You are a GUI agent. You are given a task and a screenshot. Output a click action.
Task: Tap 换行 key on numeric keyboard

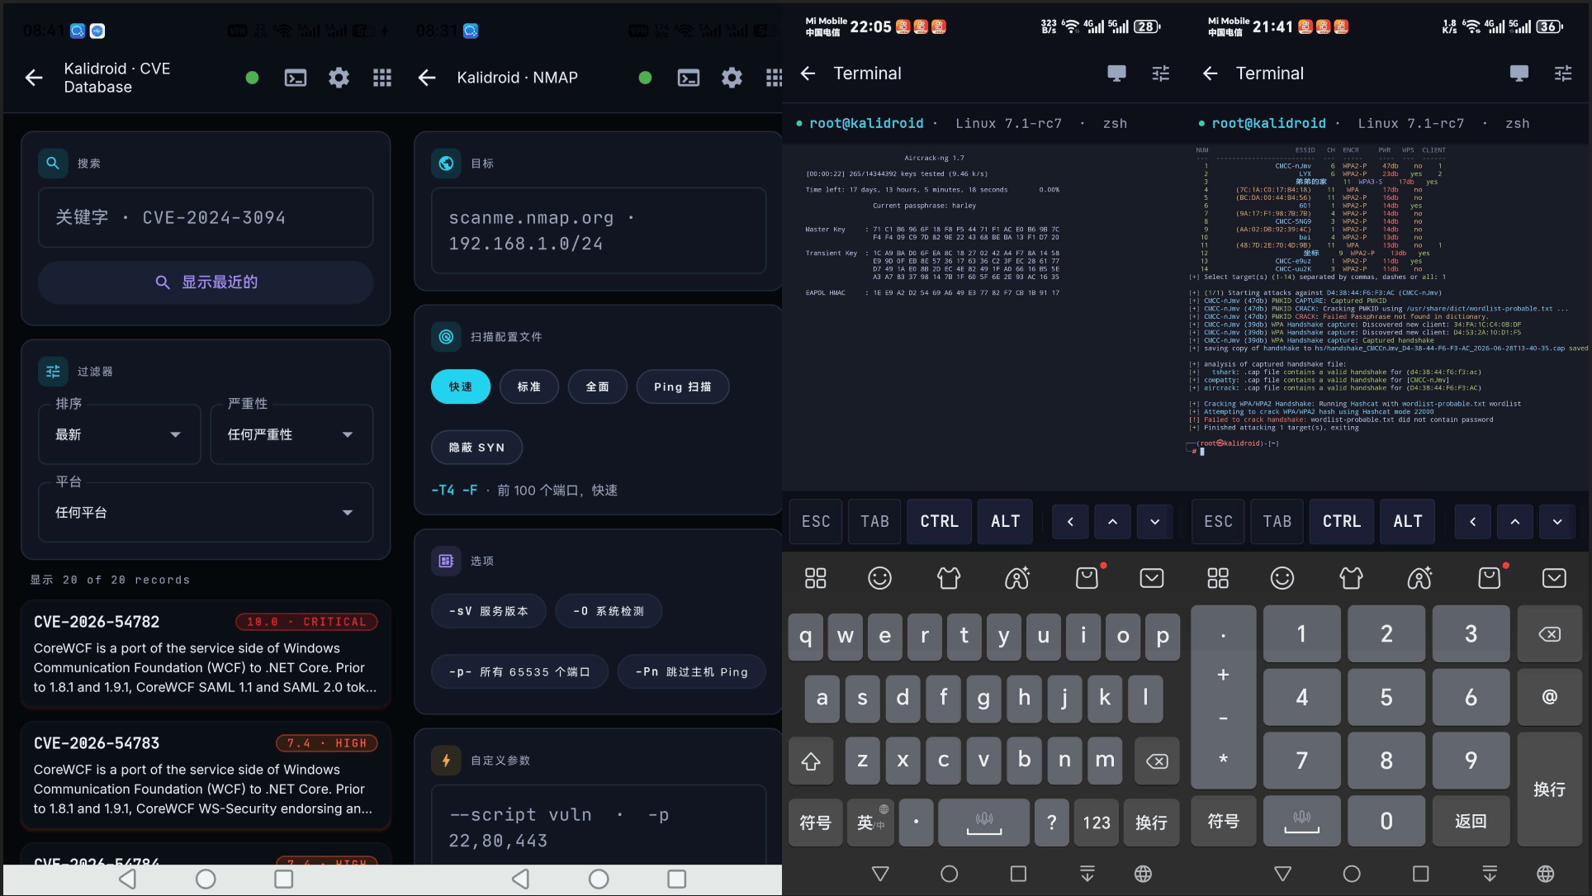1549,789
